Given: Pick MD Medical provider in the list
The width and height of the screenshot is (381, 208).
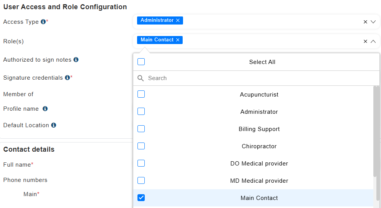Looking at the screenshot, I should click(259, 181).
